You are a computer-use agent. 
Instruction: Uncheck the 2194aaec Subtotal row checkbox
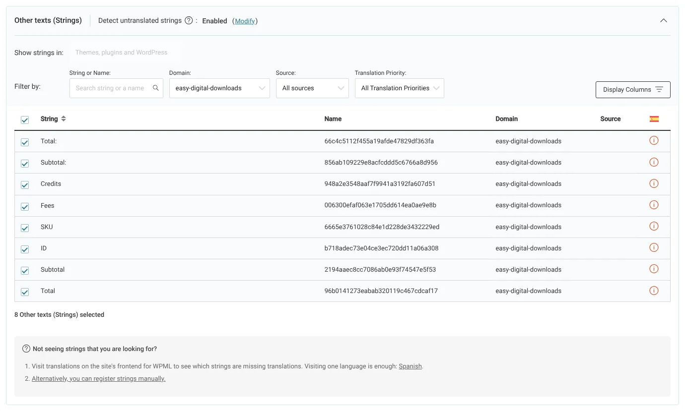tap(25, 271)
